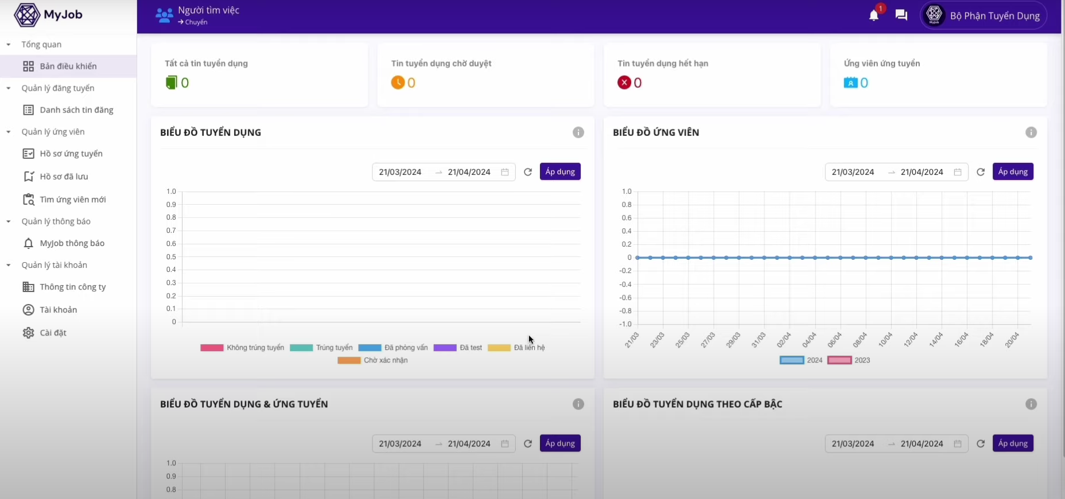This screenshot has width=1065, height=499.
Task: Open Bộ Phận Tuyển Dụng account menu
Action: click(x=984, y=15)
